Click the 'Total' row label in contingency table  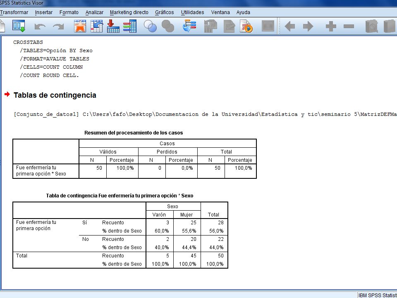22,256
